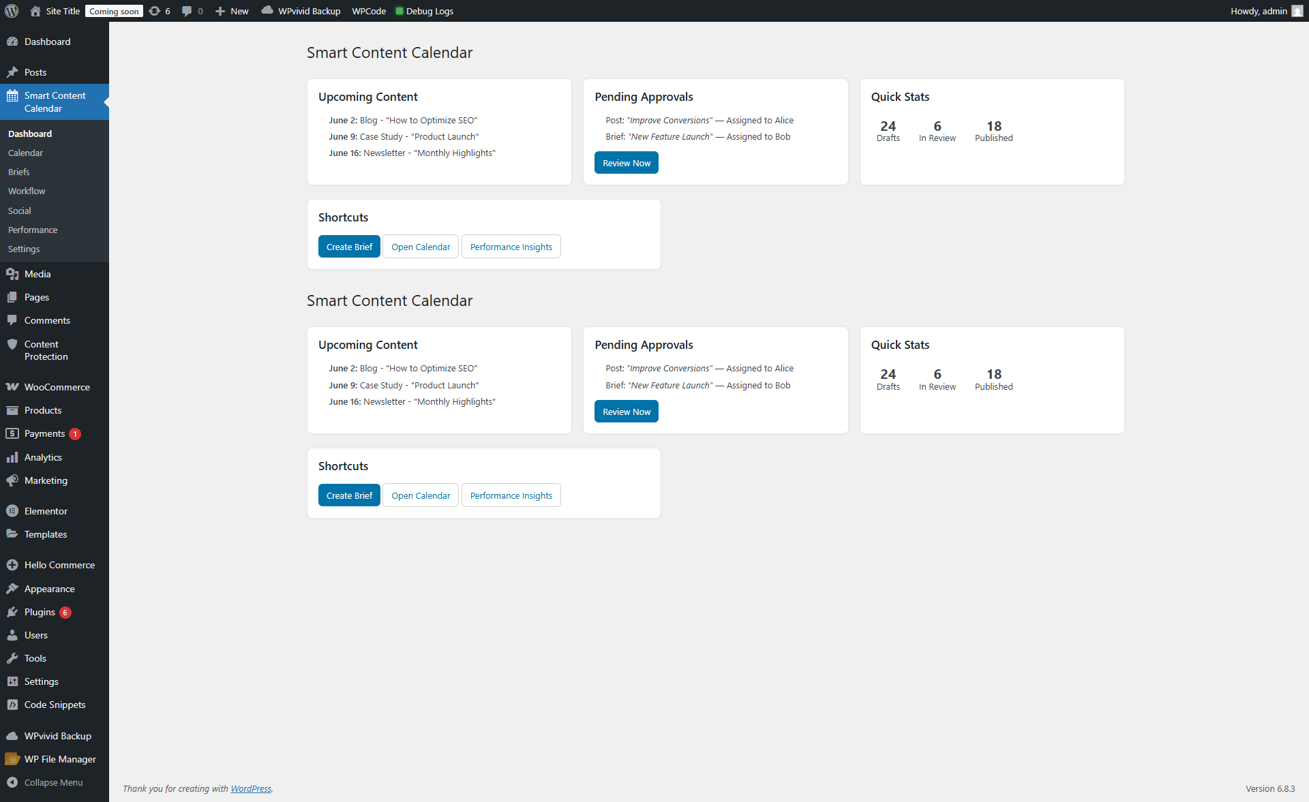This screenshot has height=802, width=1309.
Task: Follow the WordPress footer link
Action: [x=250, y=788]
